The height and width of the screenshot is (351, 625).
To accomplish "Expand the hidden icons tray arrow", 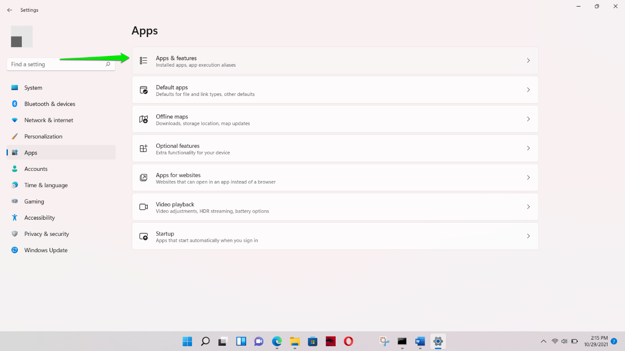I will [x=544, y=341].
